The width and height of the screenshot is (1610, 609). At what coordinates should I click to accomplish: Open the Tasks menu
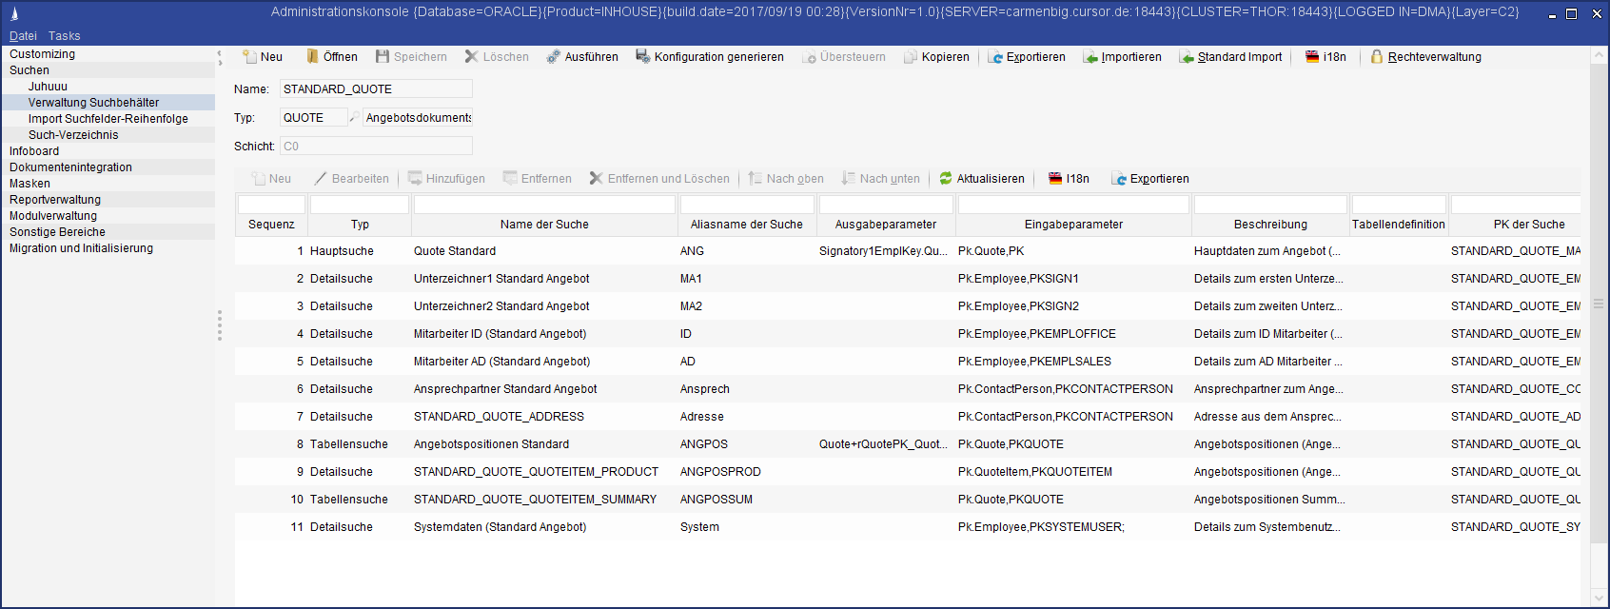point(64,36)
